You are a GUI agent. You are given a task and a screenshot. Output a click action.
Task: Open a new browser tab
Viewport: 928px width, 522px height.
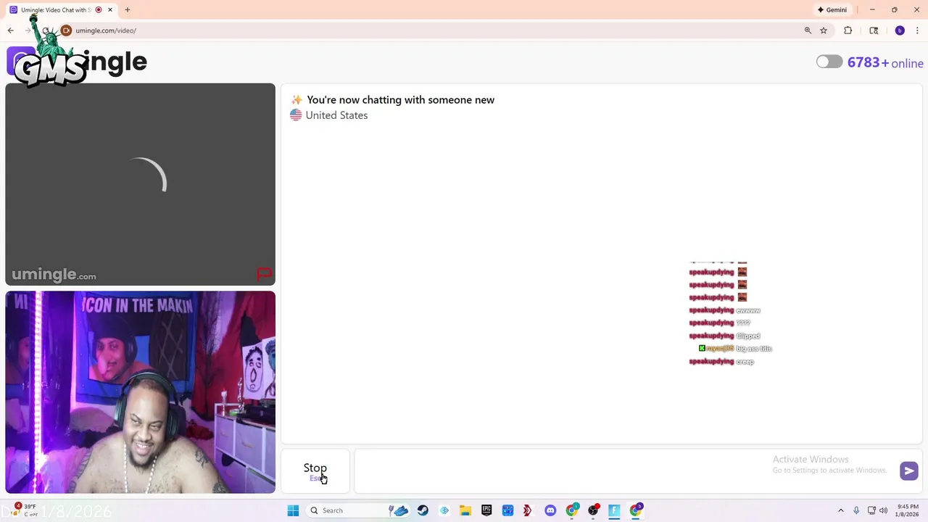pyautogui.click(x=128, y=10)
